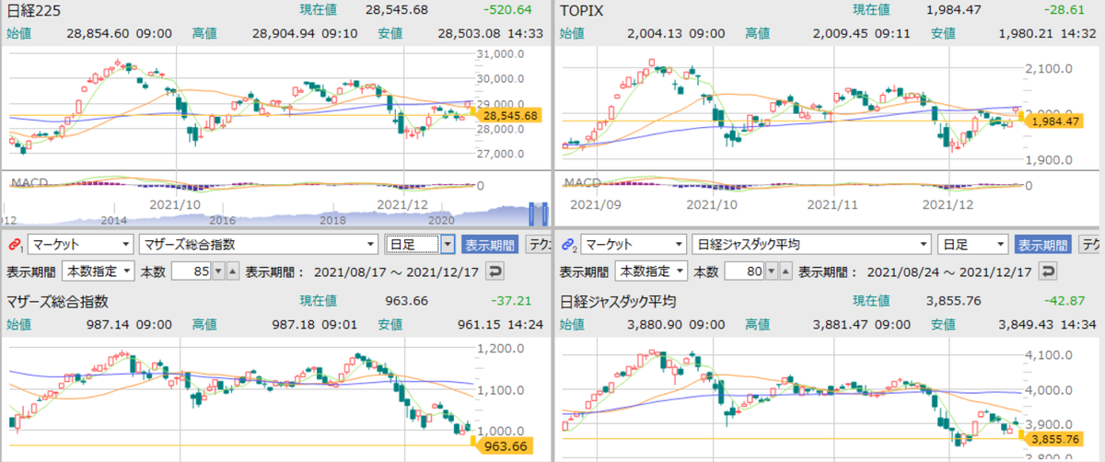The height and width of the screenshot is (462, 1105).
Task: Click the -520.64 change value
Action: (x=507, y=10)
